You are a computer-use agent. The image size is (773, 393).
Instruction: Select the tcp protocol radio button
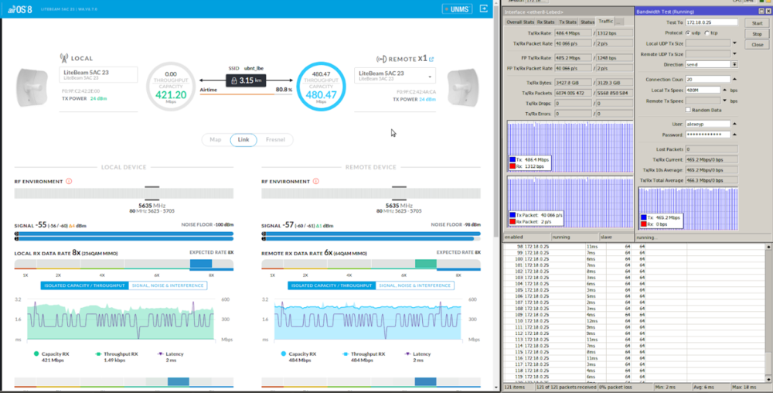706,33
